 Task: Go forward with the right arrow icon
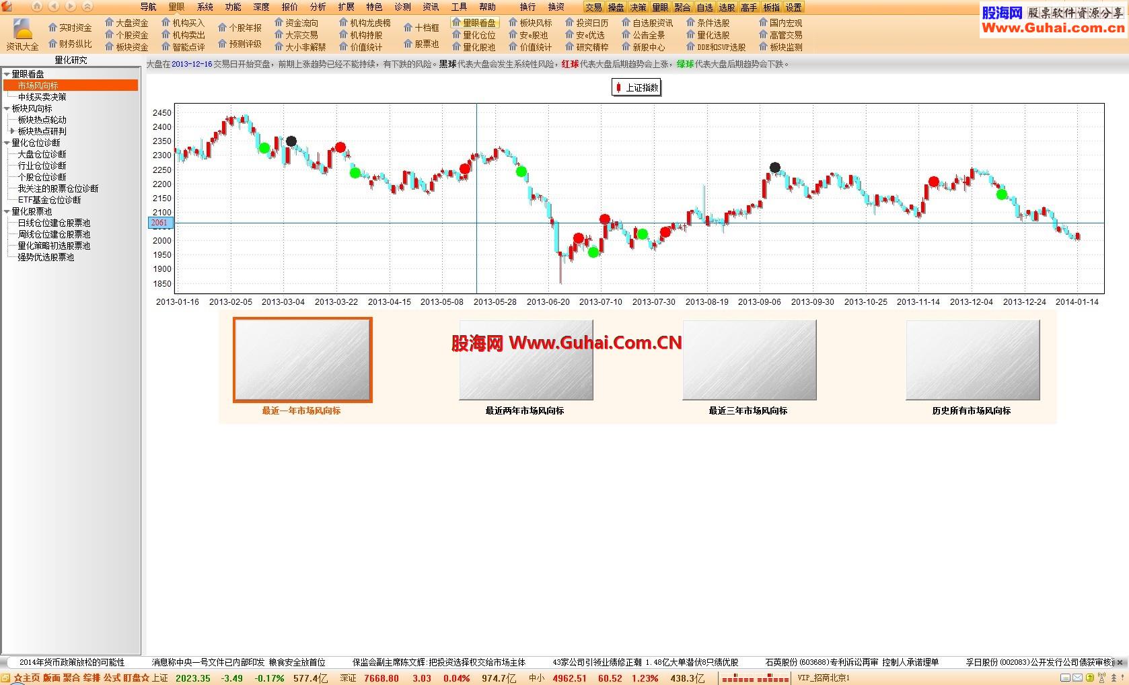[71, 7]
